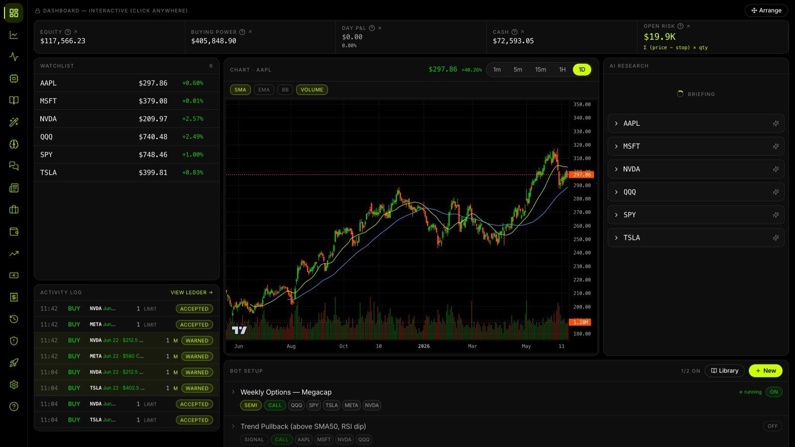Viewport: 795px width, 447px height.
Task: Open the chat bubbles icon in sidebar
Action: pos(14,166)
